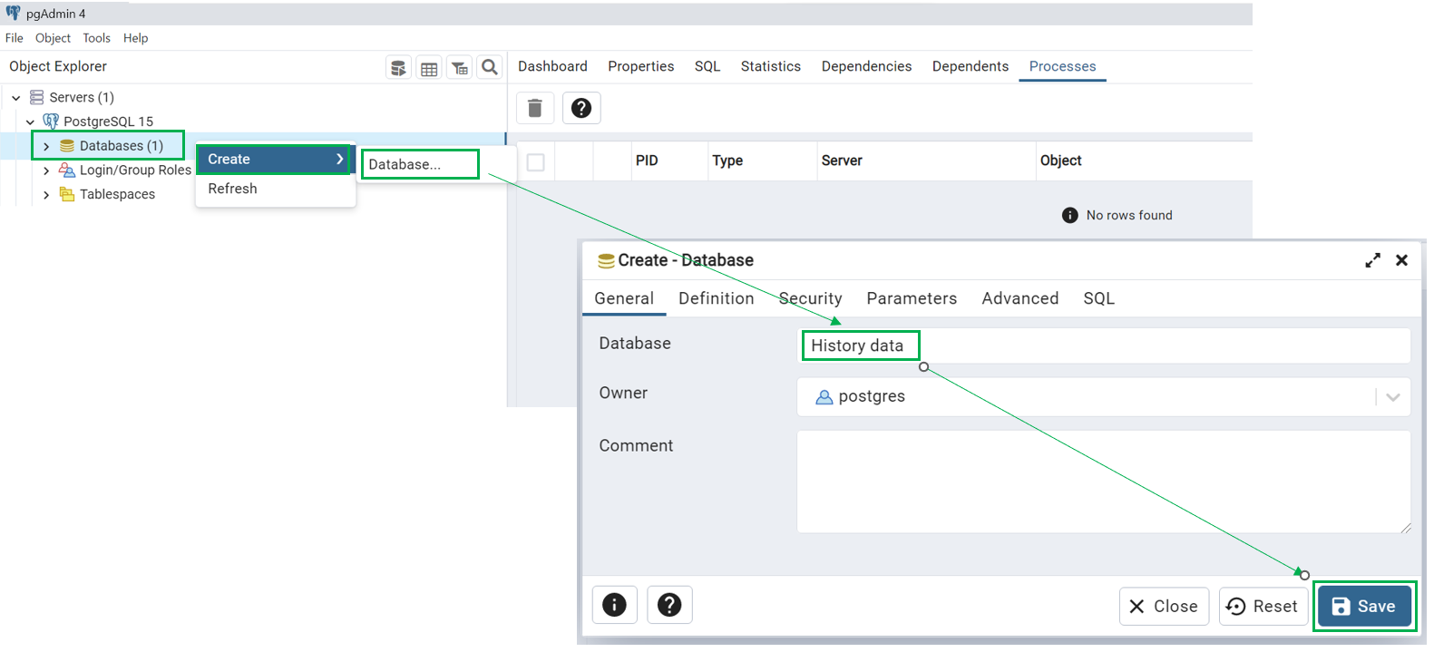Choose Database... from the submenu
The width and height of the screenshot is (1434, 652).
click(x=420, y=164)
